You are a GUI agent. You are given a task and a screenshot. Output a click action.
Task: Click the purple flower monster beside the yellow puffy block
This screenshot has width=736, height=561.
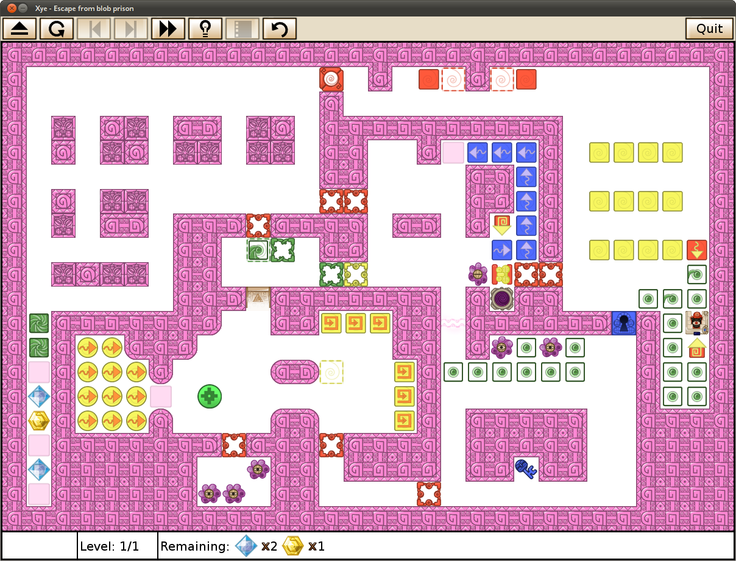478,274
